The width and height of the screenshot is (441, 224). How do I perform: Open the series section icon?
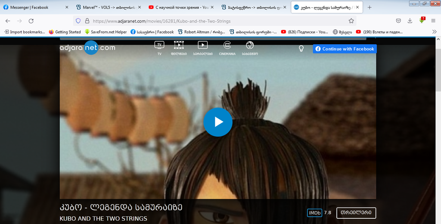pos(202,48)
